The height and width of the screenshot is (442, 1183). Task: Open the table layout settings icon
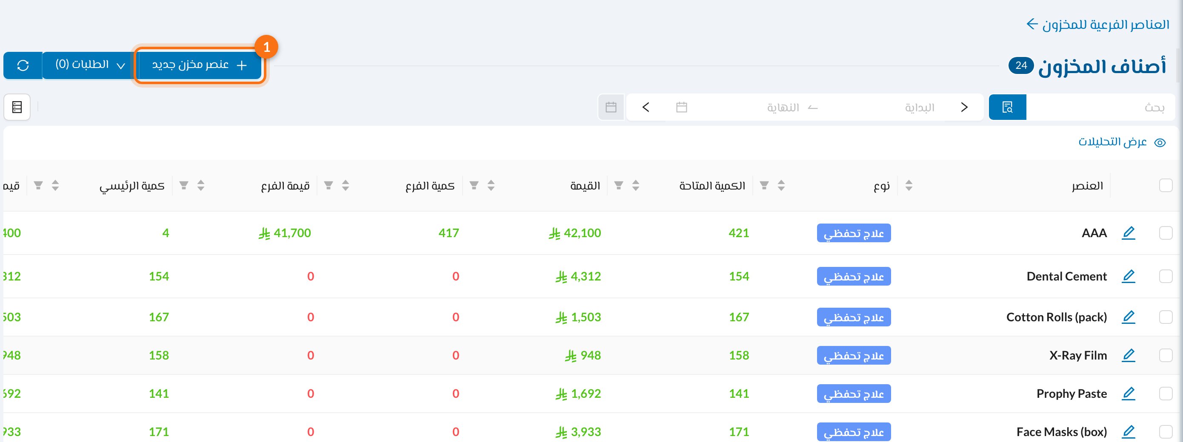pyautogui.click(x=17, y=107)
